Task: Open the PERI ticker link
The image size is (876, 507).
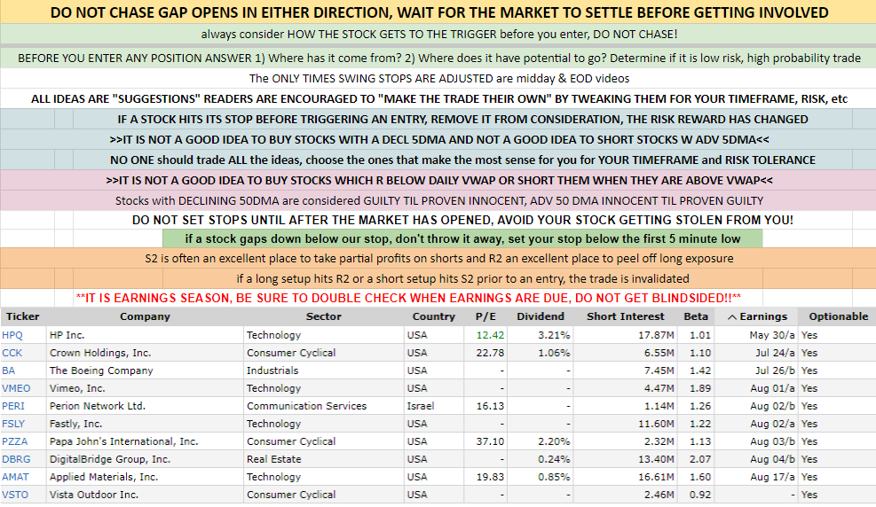Action: point(13,406)
